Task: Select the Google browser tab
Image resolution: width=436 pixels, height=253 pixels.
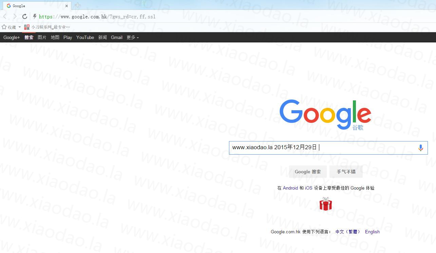Action: (x=37, y=6)
